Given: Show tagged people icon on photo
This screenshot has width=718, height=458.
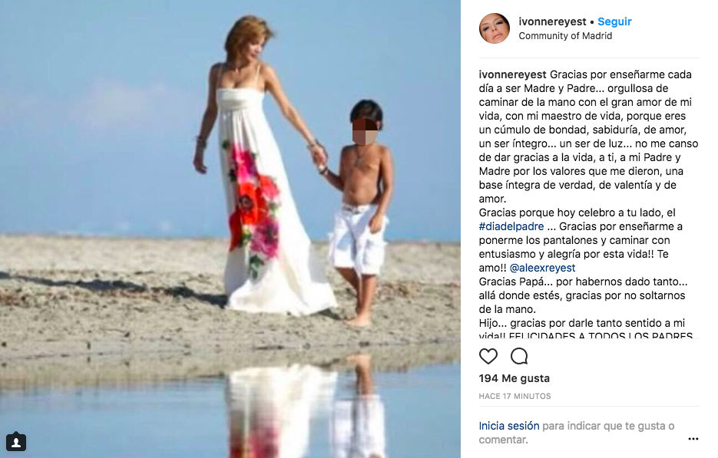Looking at the screenshot, I should pos(16,442).
